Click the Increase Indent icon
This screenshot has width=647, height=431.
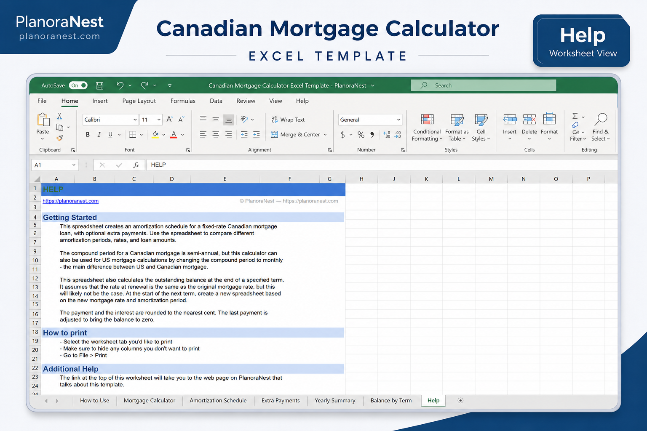(257, 135)
